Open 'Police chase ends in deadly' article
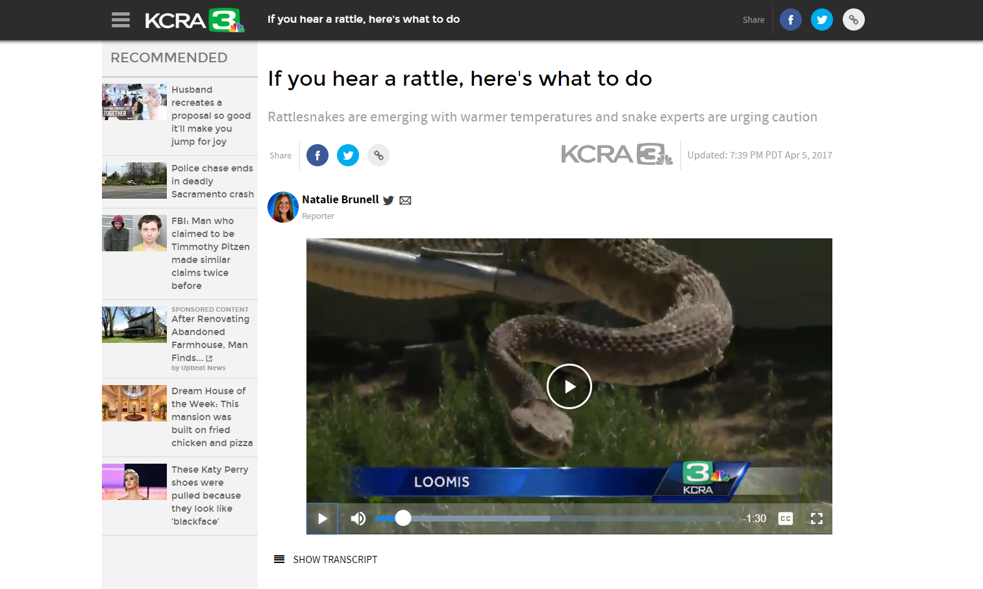Viewport: 983px width, 589px height. (212, 181)
